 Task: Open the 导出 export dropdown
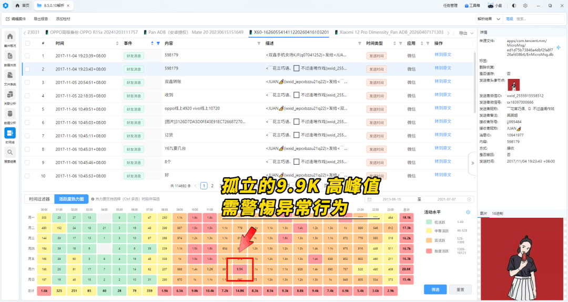tap(466, 33)
